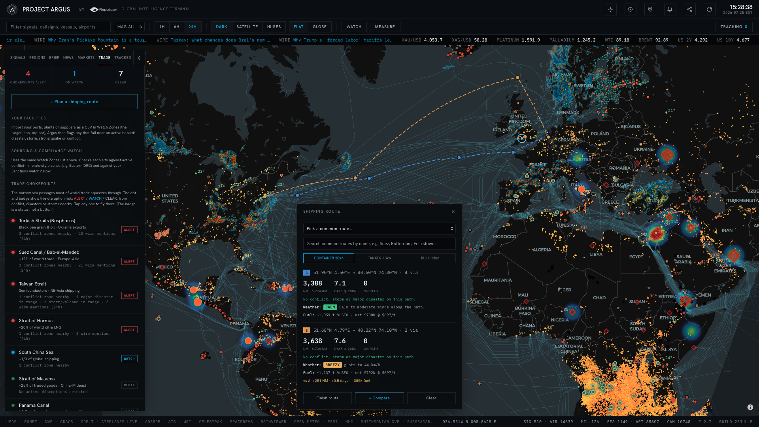
Task: Select the Suez Canal / Bab-el-Mandeb chokepoint
Action: pyautogui.click(x=74, y=261)
